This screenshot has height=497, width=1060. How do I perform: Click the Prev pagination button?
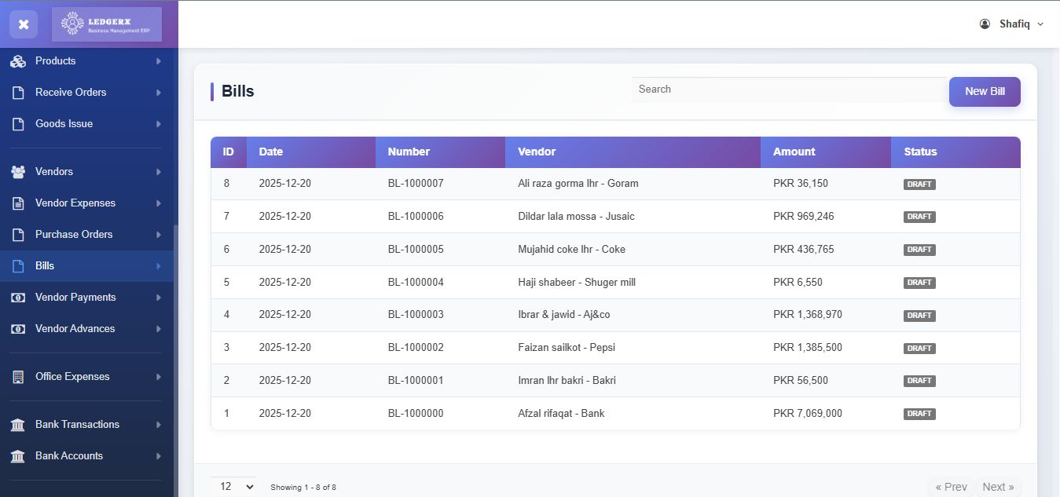click(x=951, y=487)
